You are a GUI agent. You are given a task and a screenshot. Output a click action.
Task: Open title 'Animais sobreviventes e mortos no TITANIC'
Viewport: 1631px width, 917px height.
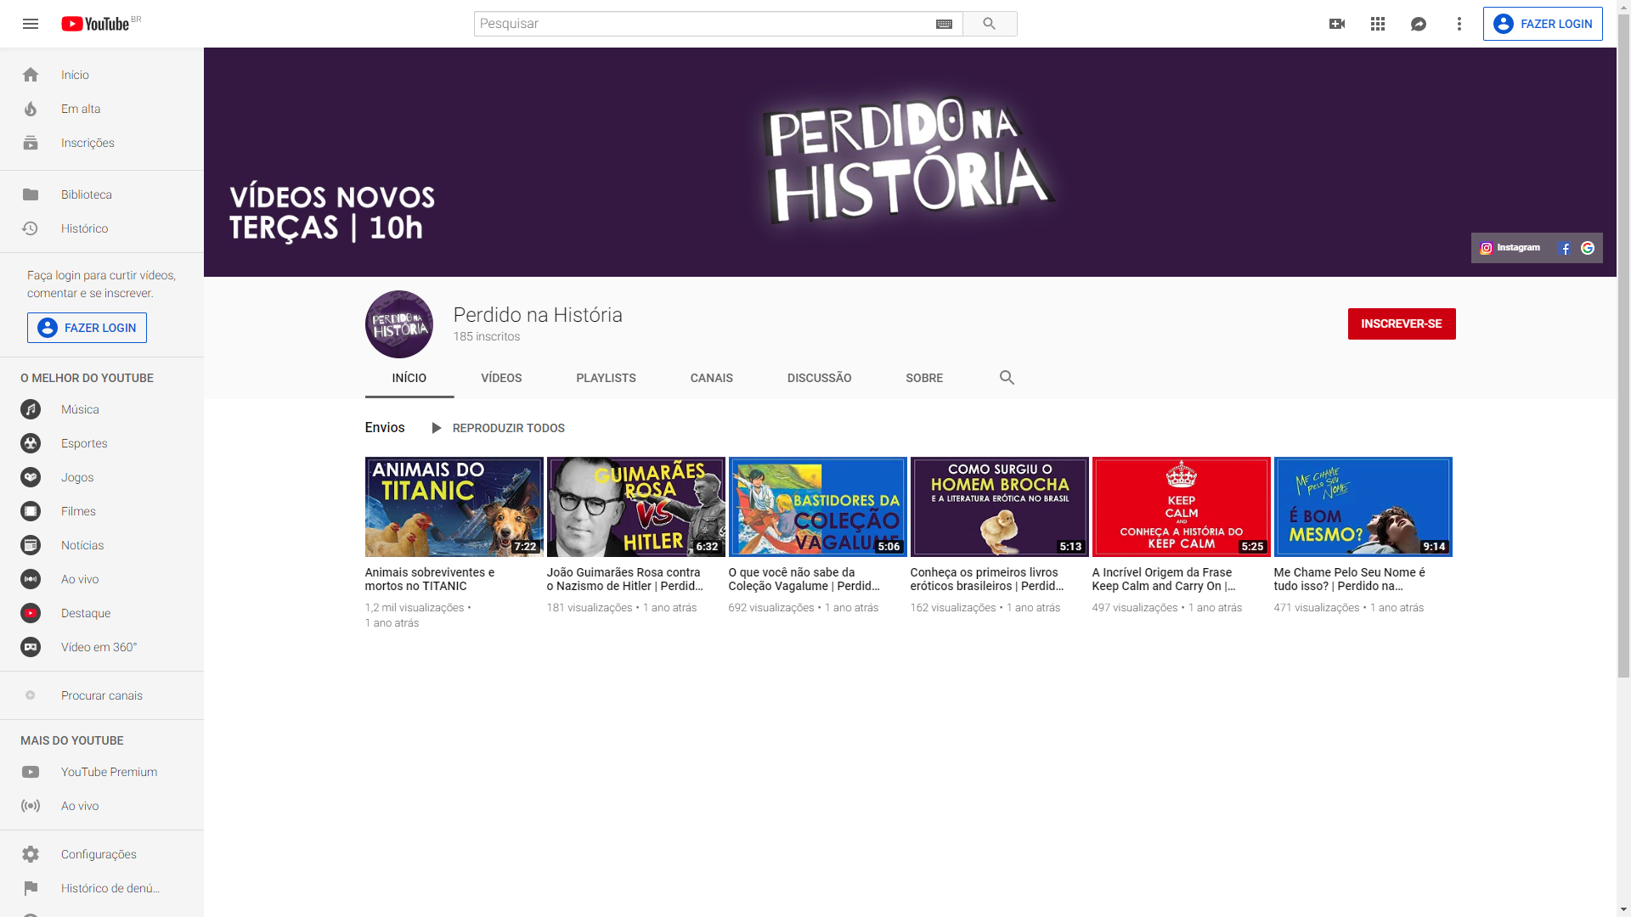point(430,579)
